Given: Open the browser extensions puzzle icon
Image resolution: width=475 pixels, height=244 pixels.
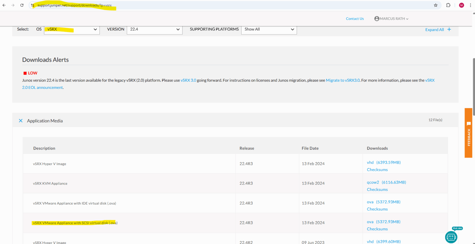Looking at the screenshot, I should 448,5.
